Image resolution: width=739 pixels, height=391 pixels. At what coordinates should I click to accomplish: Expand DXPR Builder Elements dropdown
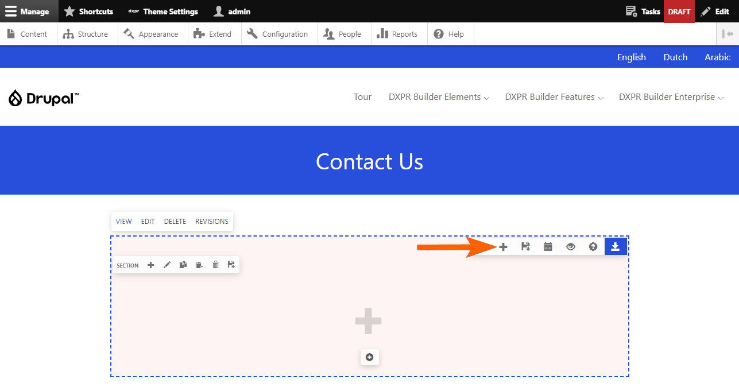tap(439, 97)
